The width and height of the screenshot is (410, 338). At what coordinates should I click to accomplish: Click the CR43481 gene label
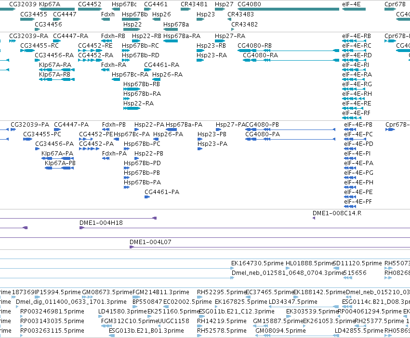[194, 4]
